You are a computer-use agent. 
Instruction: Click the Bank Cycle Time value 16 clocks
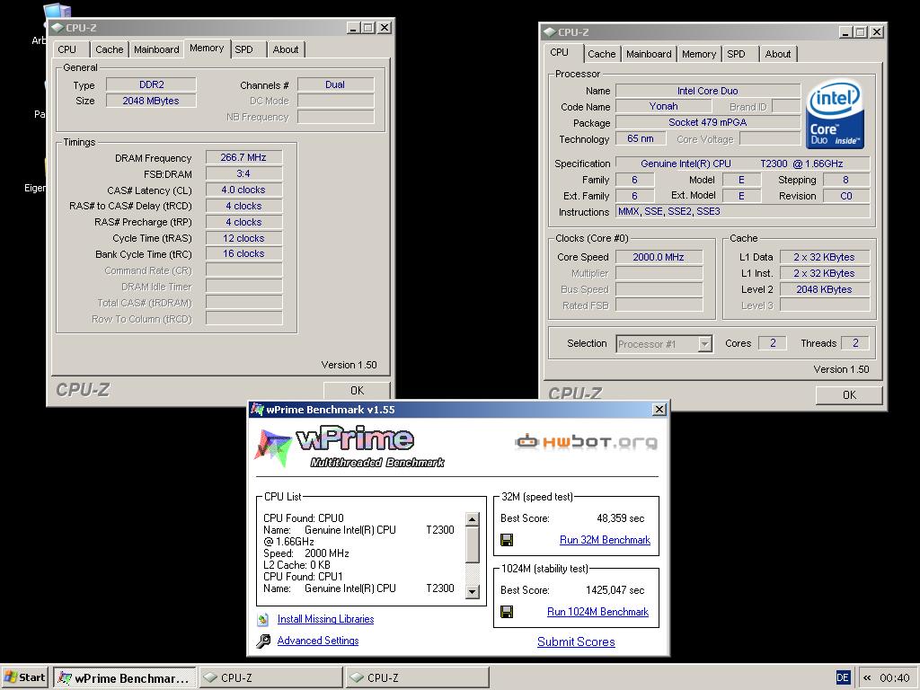pyautogui.click(x=243, y=253)
